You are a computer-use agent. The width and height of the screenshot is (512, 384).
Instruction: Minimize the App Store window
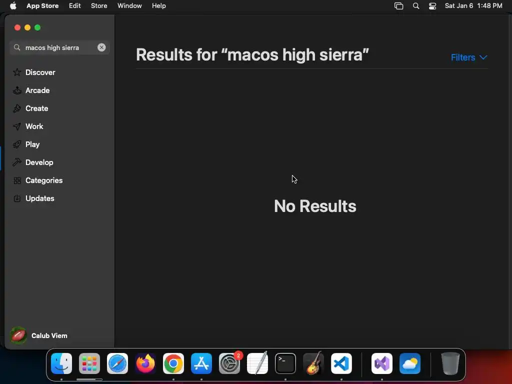click(27, 27)
